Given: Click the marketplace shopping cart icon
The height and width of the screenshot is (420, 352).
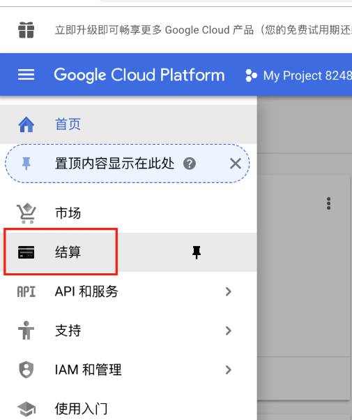Looking at the screenshot, I should 26,213.
